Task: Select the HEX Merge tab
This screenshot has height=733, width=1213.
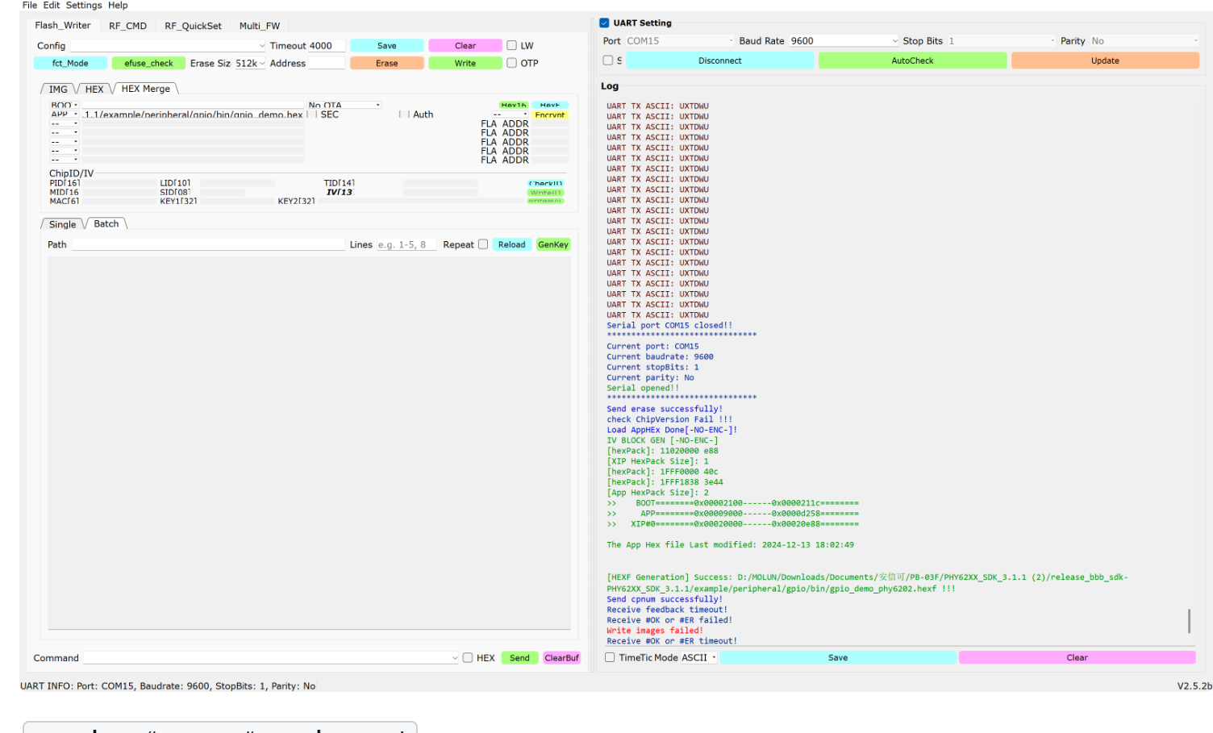Action: pos(146,89)
